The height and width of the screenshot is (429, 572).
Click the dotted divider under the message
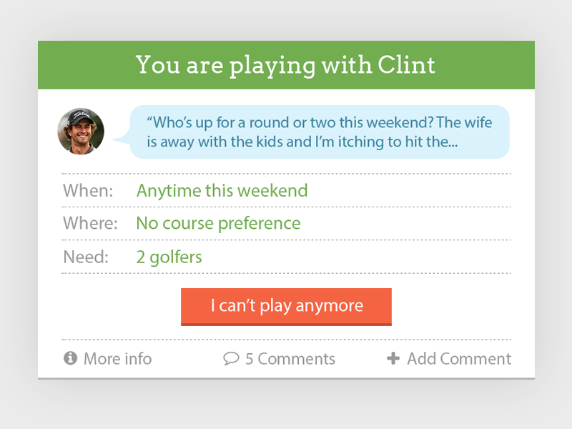(286, 172)
